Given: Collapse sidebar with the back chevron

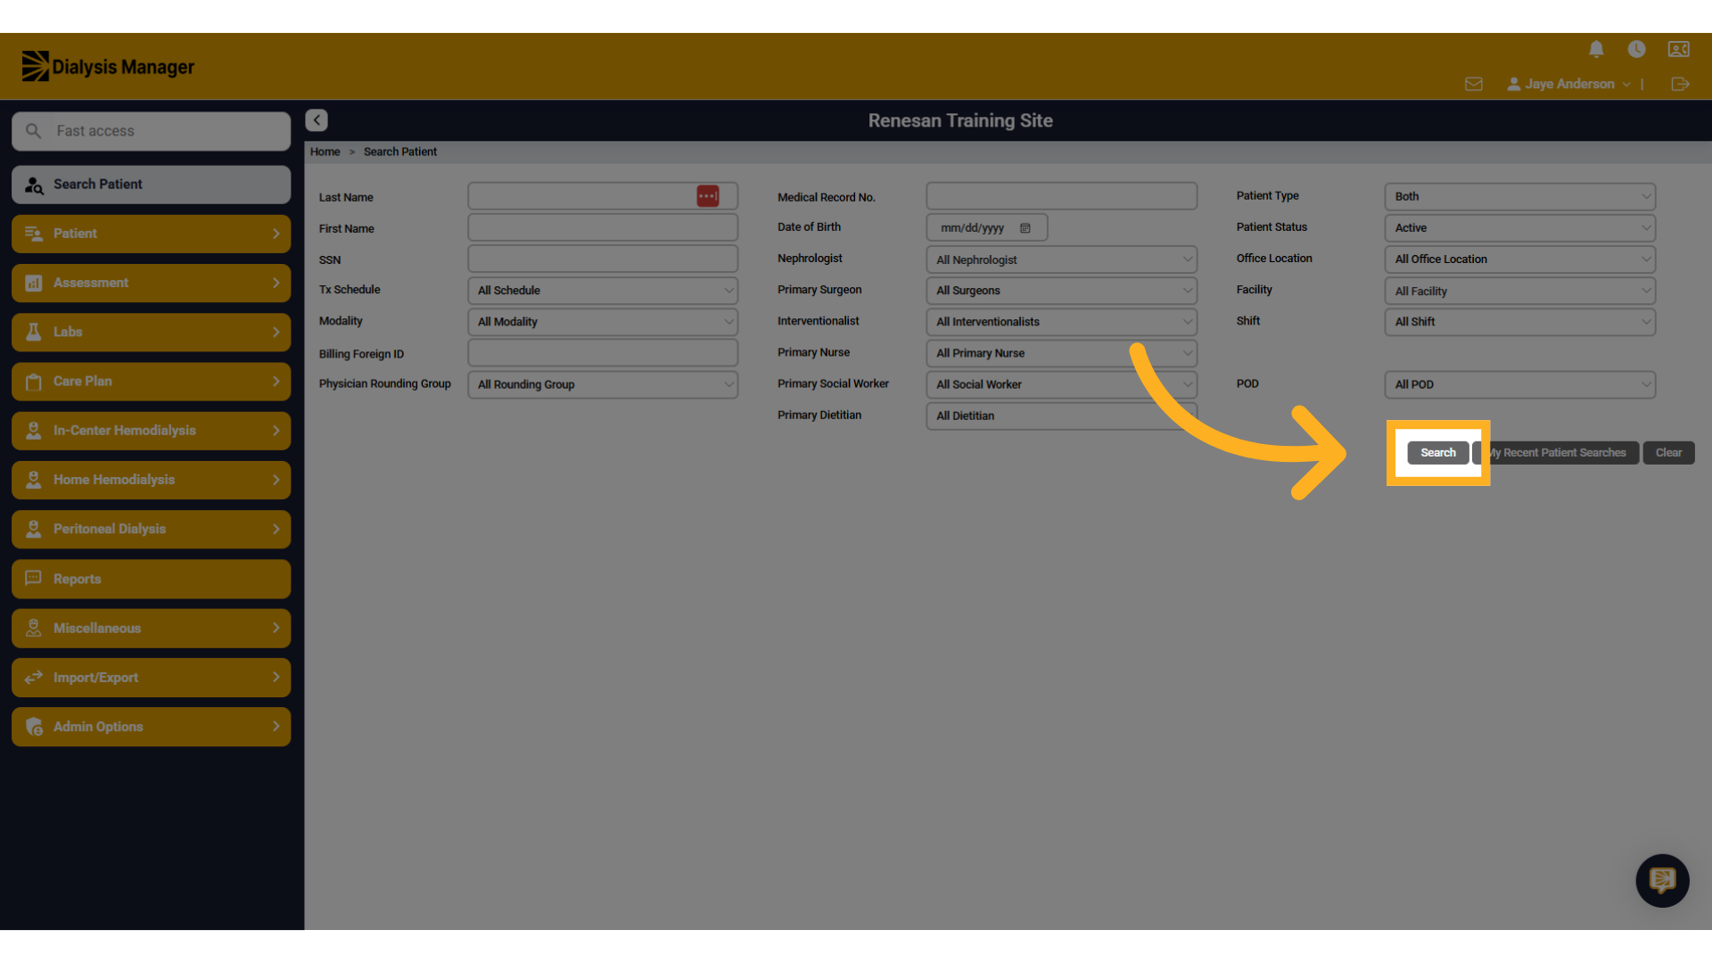Looking at the screenshot, I should pyautogui.click(x=317, y=120).
